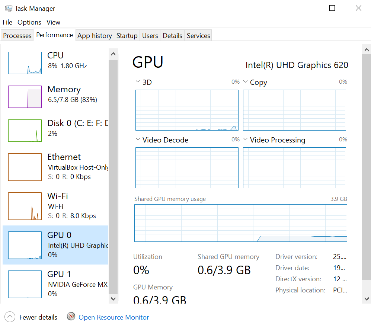Minimize the Task Manager window
The height and width of the screenshot is (330, 371).
click(306, 8)
